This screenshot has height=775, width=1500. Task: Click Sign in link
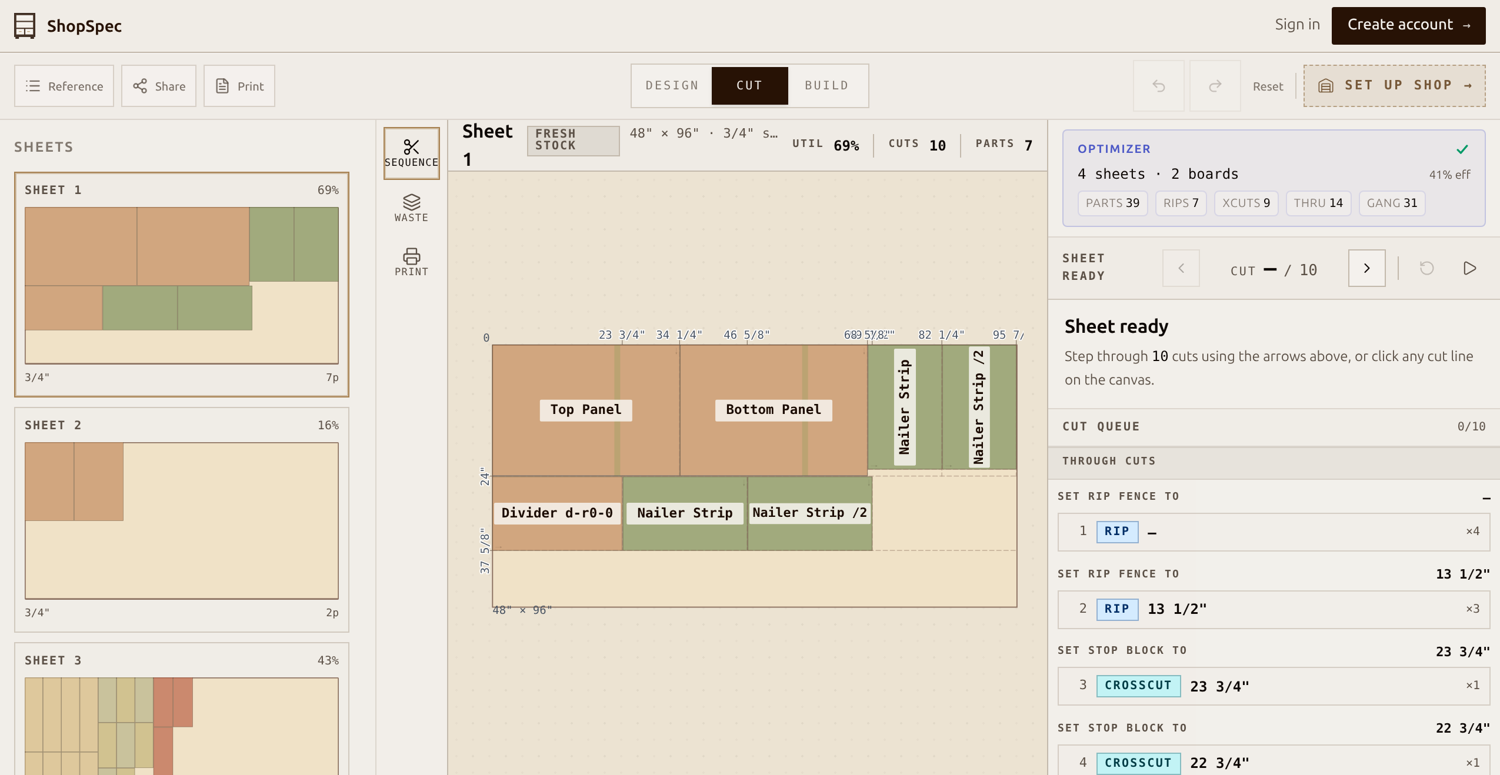(x=1297, y=25)
